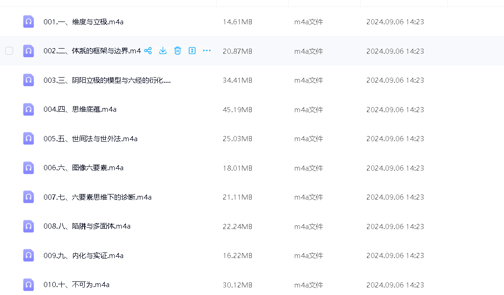Image resolution: width=504 pixels, height=295 pixels.
Task: Click the audio icon of 001 维度与立极
Action: [29, 22]
